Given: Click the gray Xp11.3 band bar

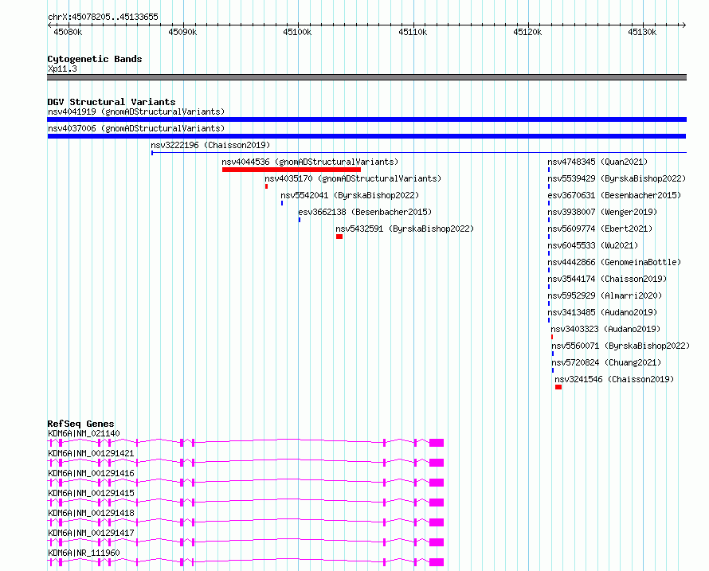Looking at the screenshot, I should click(366, 77).
